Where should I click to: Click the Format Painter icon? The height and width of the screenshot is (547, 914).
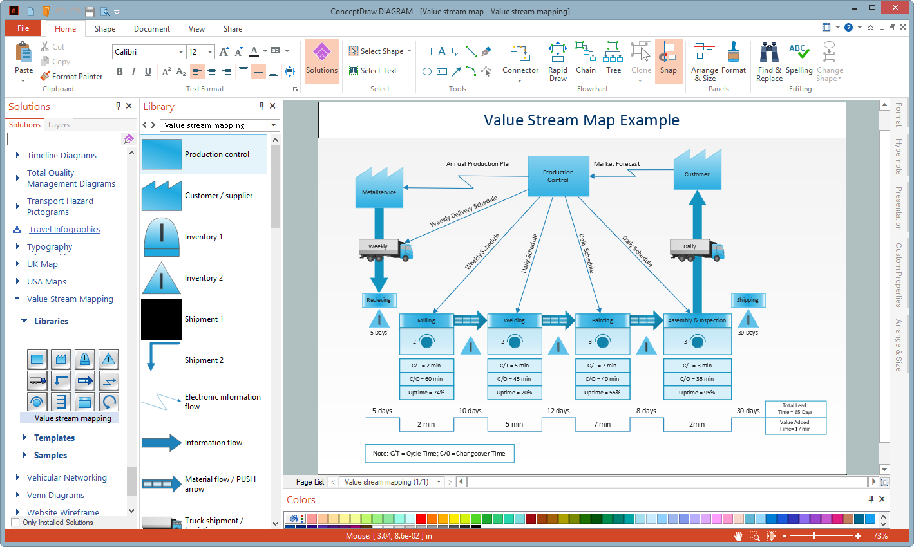(46, 76)
